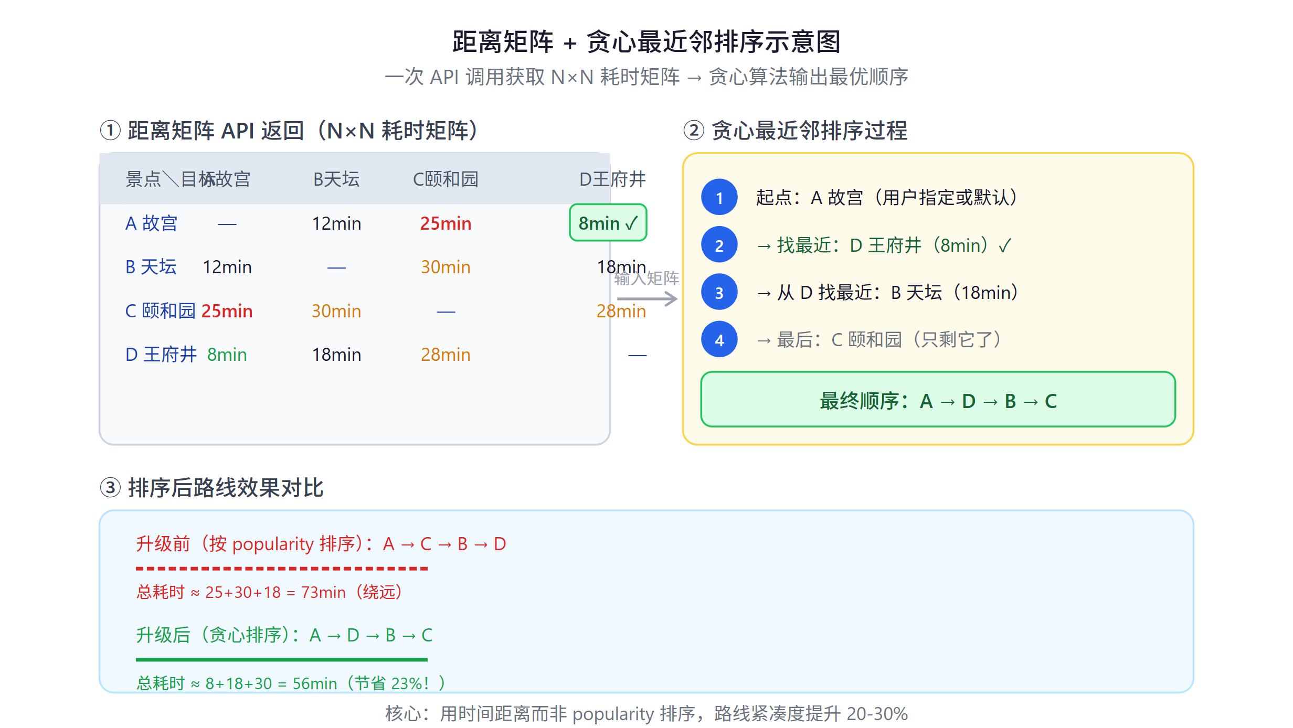Select the D 王府井 row label
This screenshot has height=728, width=1293.
click(161, 355)
